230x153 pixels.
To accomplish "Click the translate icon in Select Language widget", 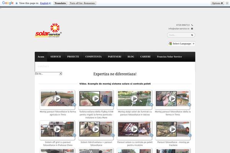I will (x=170, y=44).
